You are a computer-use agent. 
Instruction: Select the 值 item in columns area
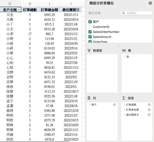(128, 57)
